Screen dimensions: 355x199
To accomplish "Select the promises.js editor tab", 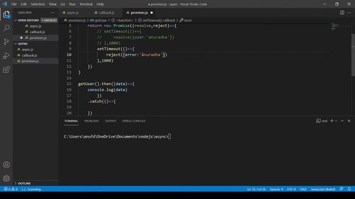I will pos(139,13).
